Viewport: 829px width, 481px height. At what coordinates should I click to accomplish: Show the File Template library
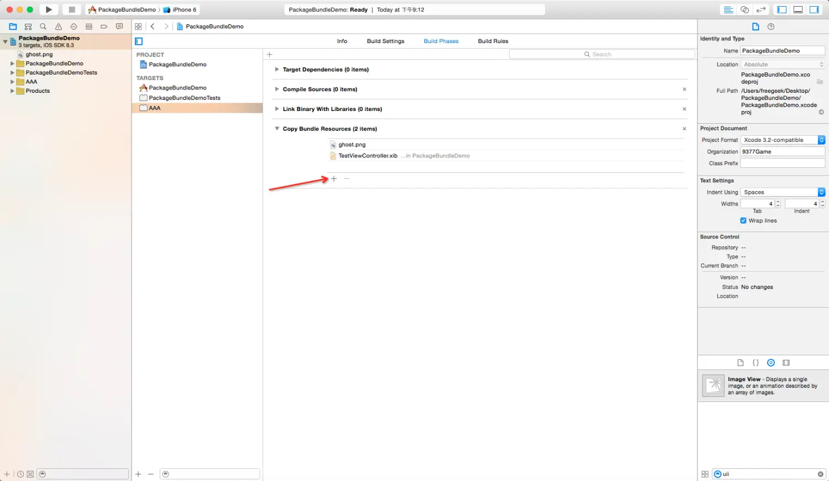pos(741,363)
